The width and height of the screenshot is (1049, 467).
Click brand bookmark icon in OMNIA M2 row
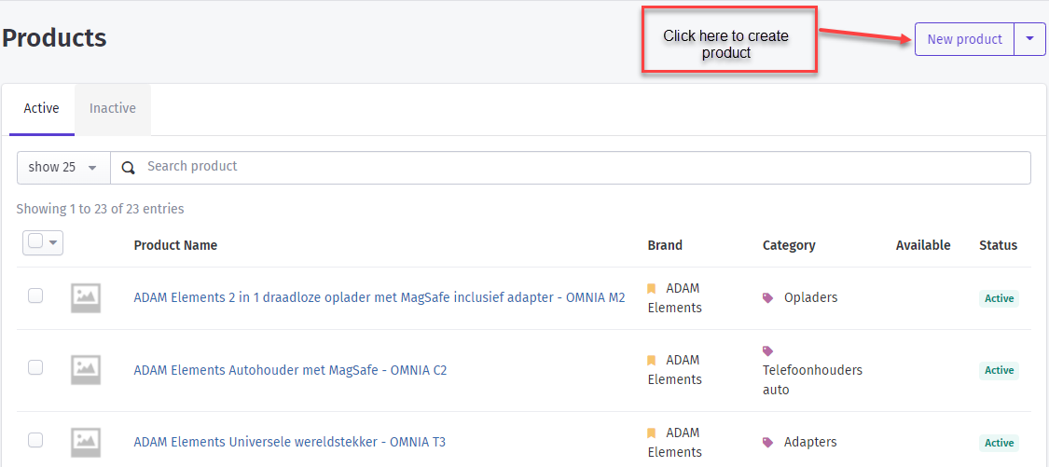point(652,288)
